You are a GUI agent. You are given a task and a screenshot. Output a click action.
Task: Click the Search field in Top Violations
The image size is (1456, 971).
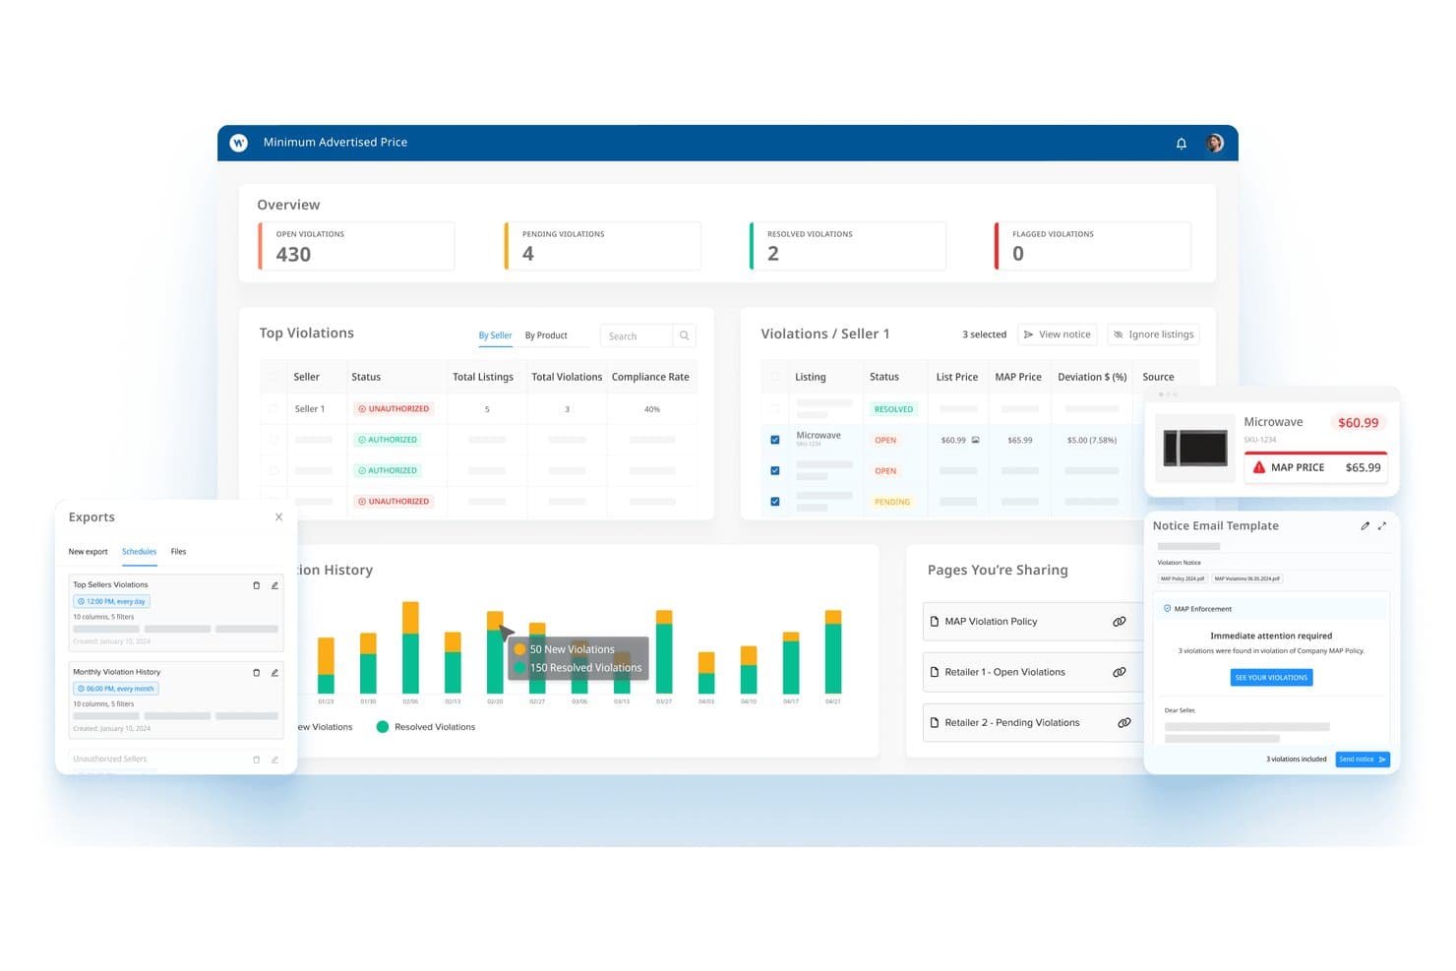(637, 335)
